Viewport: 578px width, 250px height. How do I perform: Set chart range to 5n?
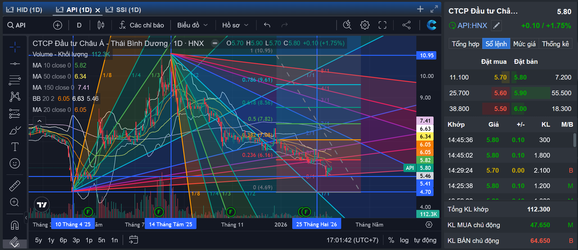click(102, 240)
